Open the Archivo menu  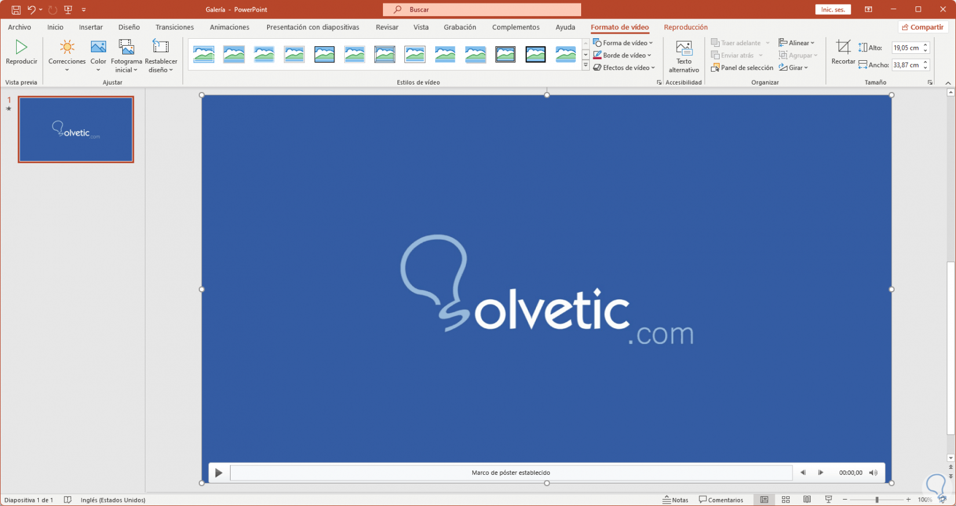(19, 27)
